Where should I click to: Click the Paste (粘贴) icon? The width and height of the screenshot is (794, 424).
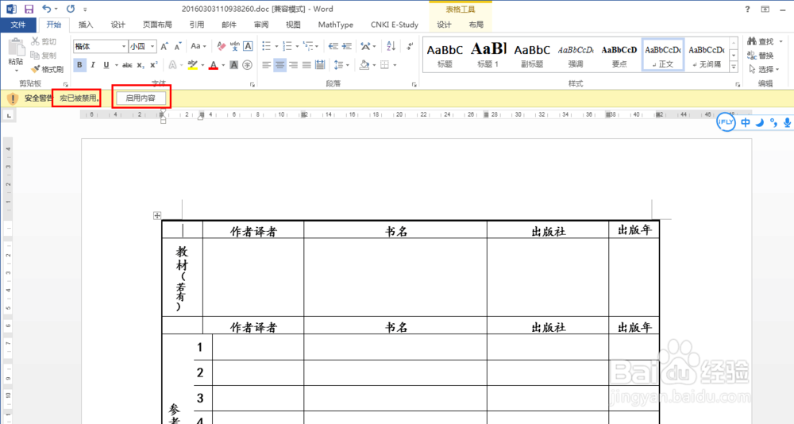(16, 48)
